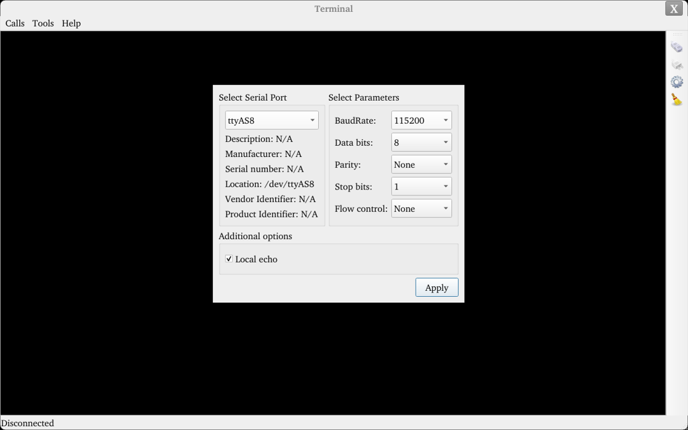Screen dimensions: 688x430
Task: Click the Local echo label text
Action: [257, 259]
